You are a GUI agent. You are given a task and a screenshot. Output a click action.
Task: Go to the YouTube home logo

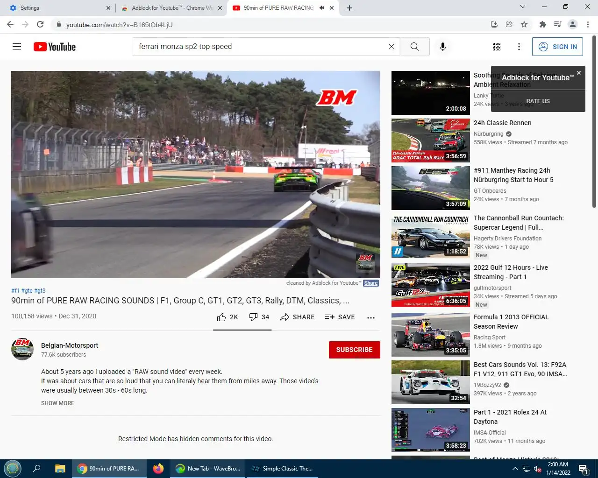(55, 47)
